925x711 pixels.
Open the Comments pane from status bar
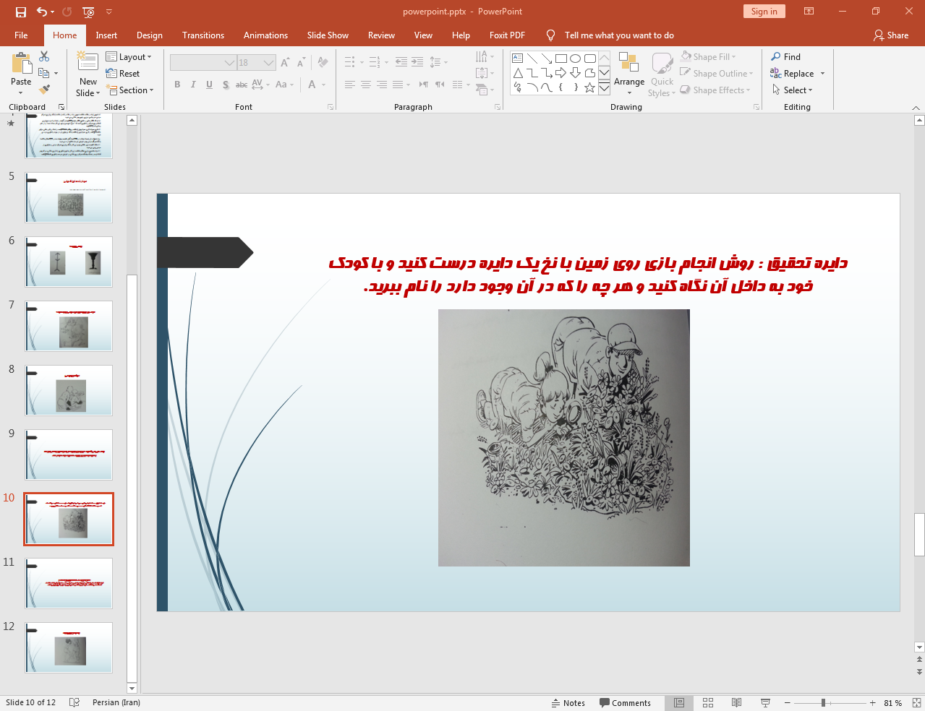point(625,703)
